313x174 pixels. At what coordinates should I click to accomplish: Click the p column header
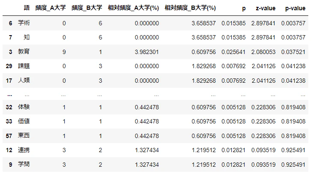tap(244, 9)
